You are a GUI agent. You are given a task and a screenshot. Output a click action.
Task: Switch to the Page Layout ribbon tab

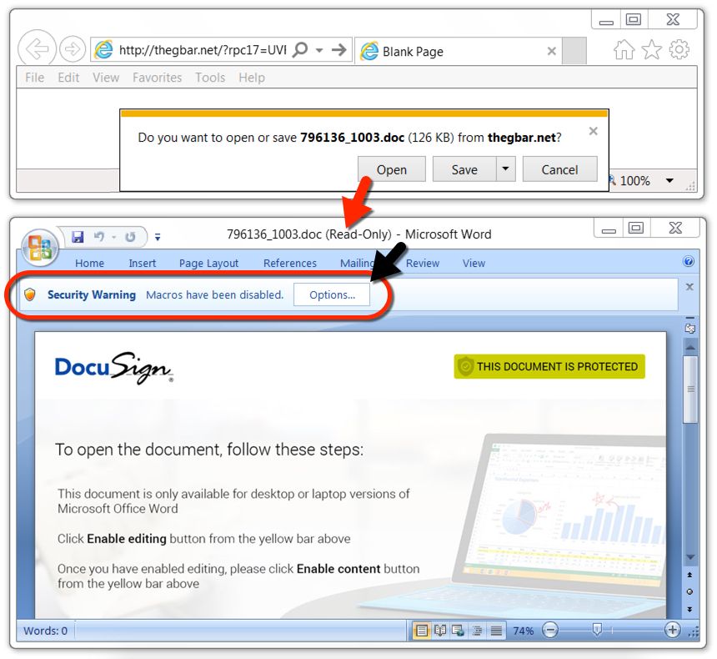coord(208,264)
